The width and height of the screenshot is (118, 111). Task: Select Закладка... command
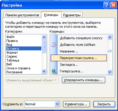click(79, 65)
